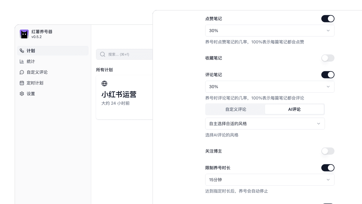This screenshot has width=362, height=204.
Task: Click the v0.5.2 version label
Action: coord(36,37)
